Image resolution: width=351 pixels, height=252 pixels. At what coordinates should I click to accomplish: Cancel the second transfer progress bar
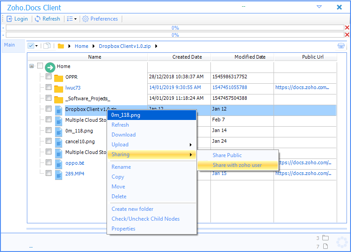point(347,35)
